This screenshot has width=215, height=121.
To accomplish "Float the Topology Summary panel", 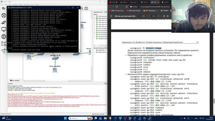I will 105,12.
